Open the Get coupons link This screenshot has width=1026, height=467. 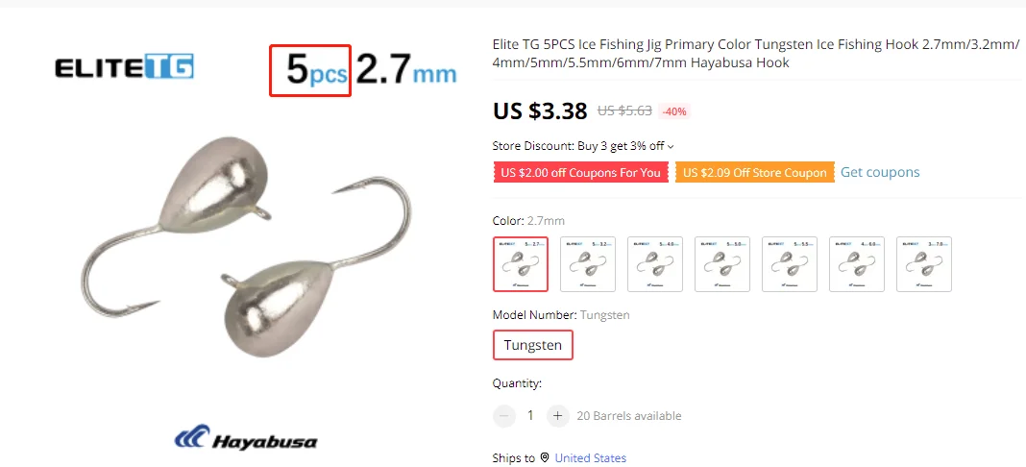[880, 172]
